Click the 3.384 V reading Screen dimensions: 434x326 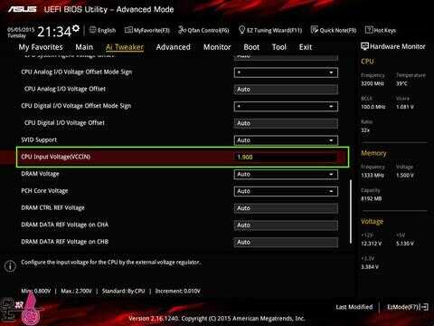(370, 267)
